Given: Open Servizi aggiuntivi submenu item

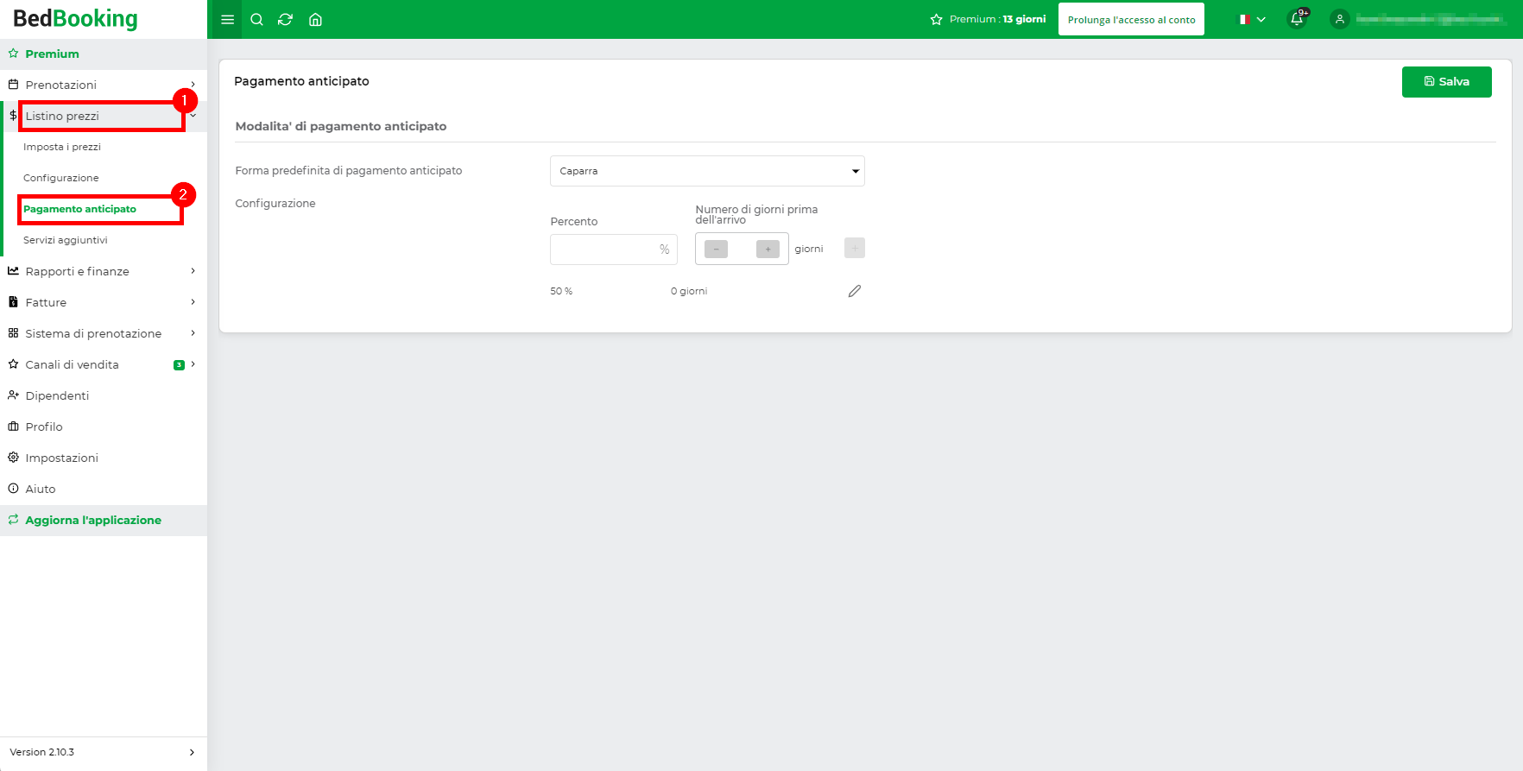Looking at the screenshot, I should (x=66, y=240).
